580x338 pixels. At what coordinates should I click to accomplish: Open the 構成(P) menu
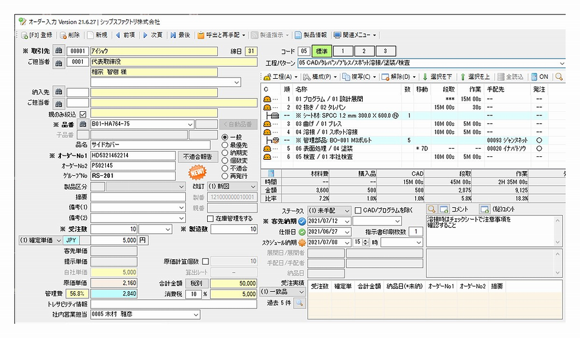click(x=320, y=77)
